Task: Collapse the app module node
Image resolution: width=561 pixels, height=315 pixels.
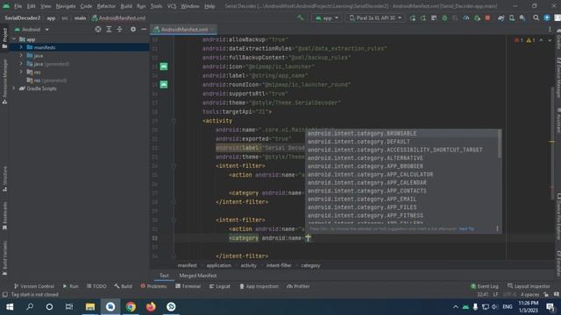Action: 14,39
